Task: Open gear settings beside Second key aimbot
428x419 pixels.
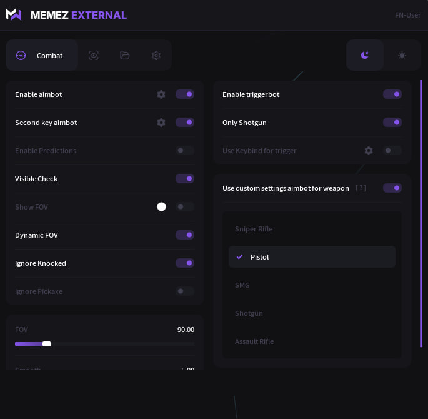Action: tap(161, 123)
